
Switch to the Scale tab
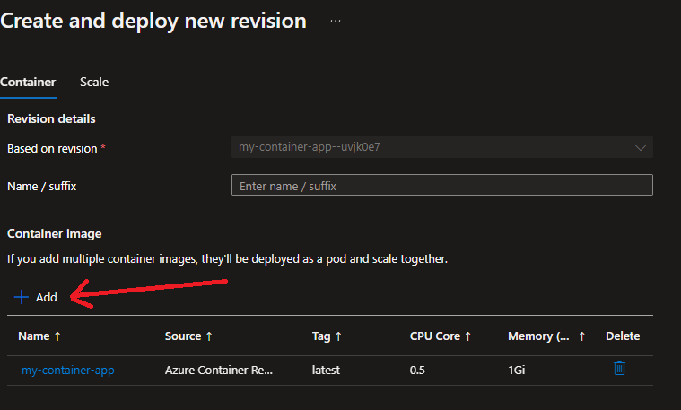click(94, 82)
